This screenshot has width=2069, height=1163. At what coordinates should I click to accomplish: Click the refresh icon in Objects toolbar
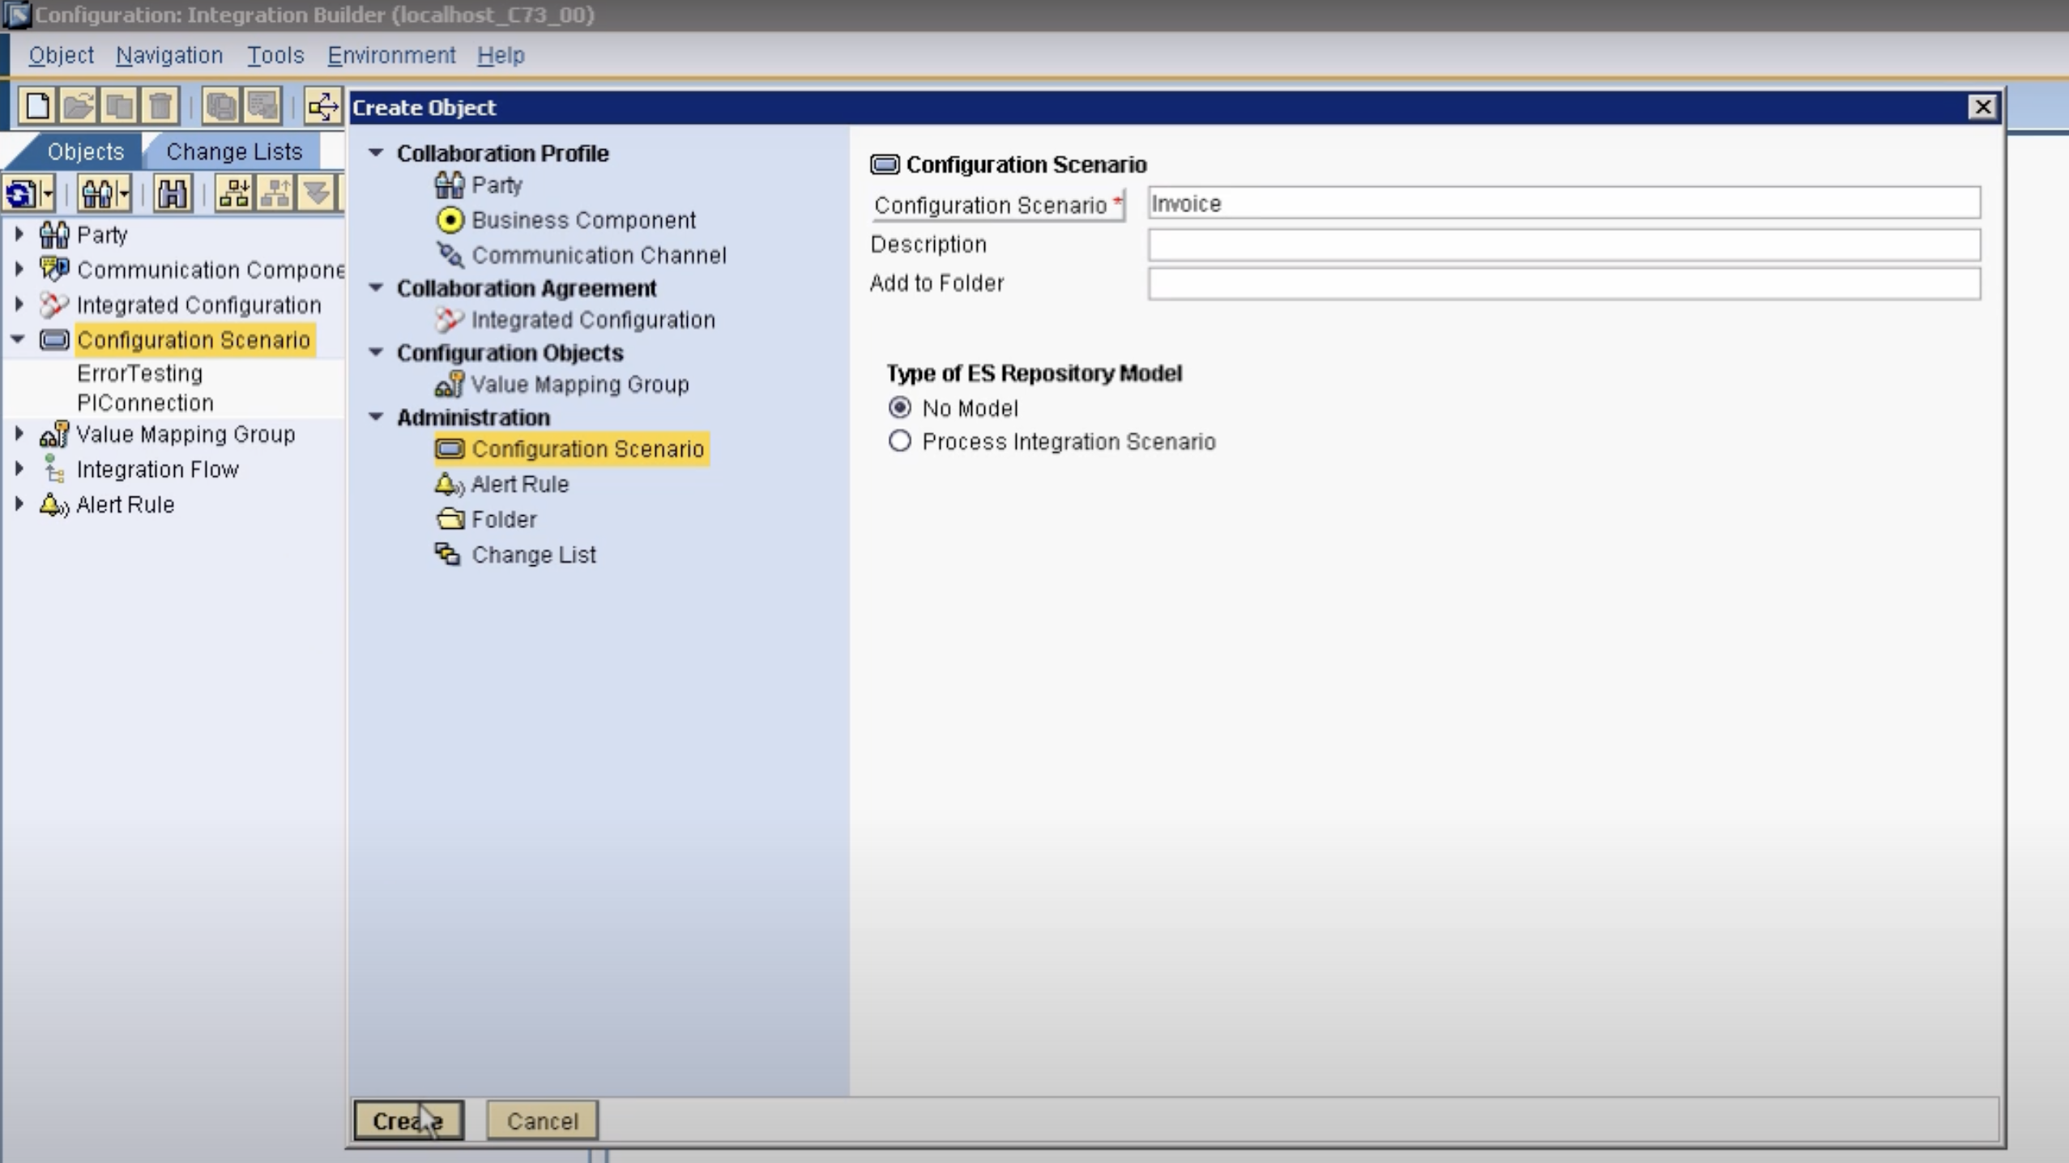20,194
